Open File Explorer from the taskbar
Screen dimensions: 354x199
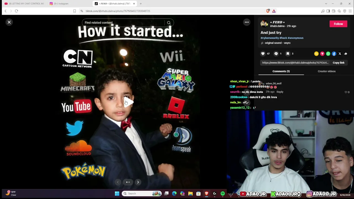point(190,193)
